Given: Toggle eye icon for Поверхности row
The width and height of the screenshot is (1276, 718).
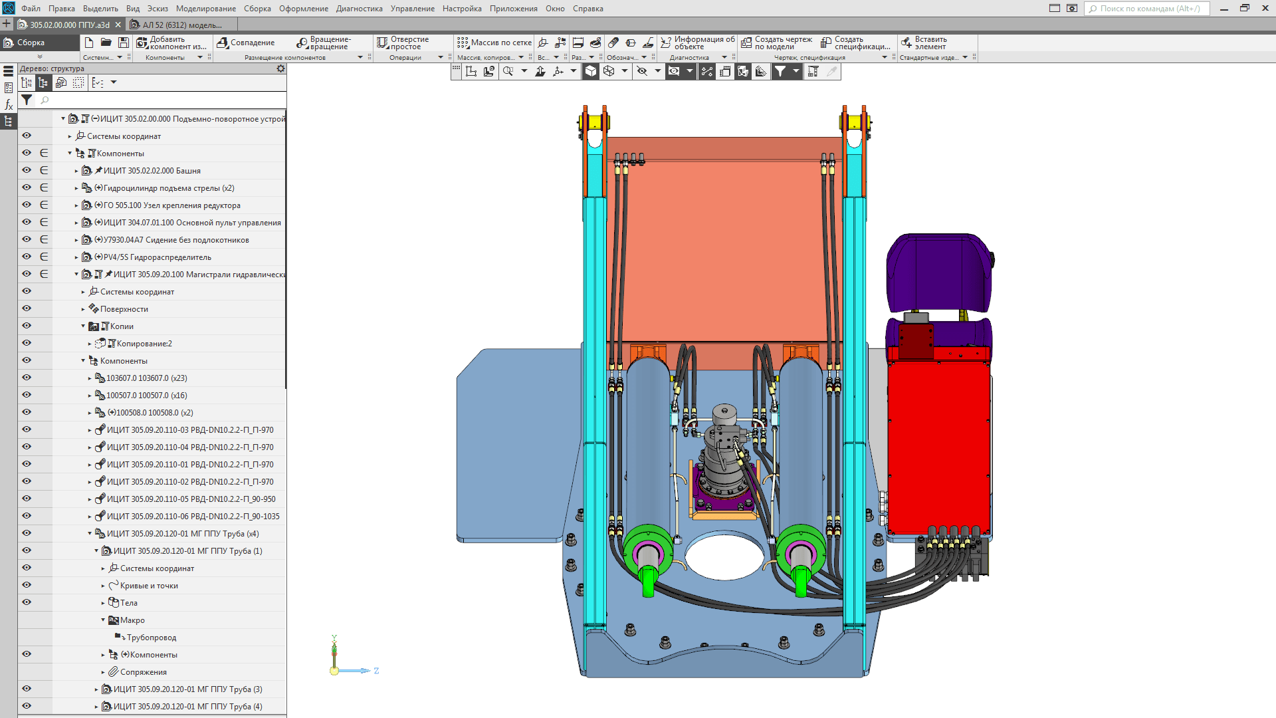Looking at the screenshot, I should click(x=27, y=308).
